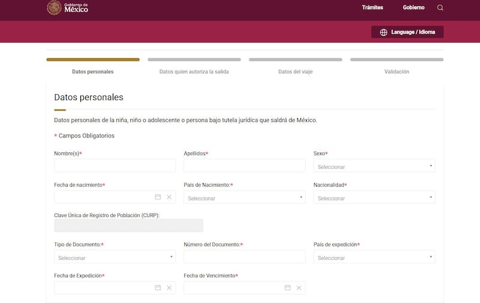Image resolution: width=480 pixels, height=303 pixels.
Task: Click the disabled CURP field
Action: click(x=128, y=226)
